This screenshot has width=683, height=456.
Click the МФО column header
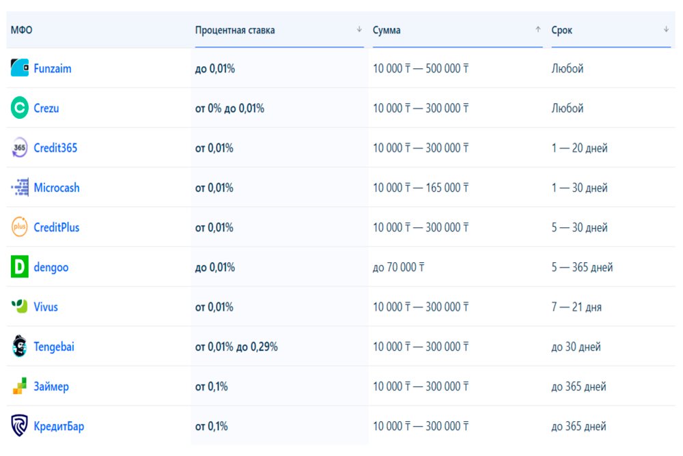pyautogui.click(x=21, y=30)
